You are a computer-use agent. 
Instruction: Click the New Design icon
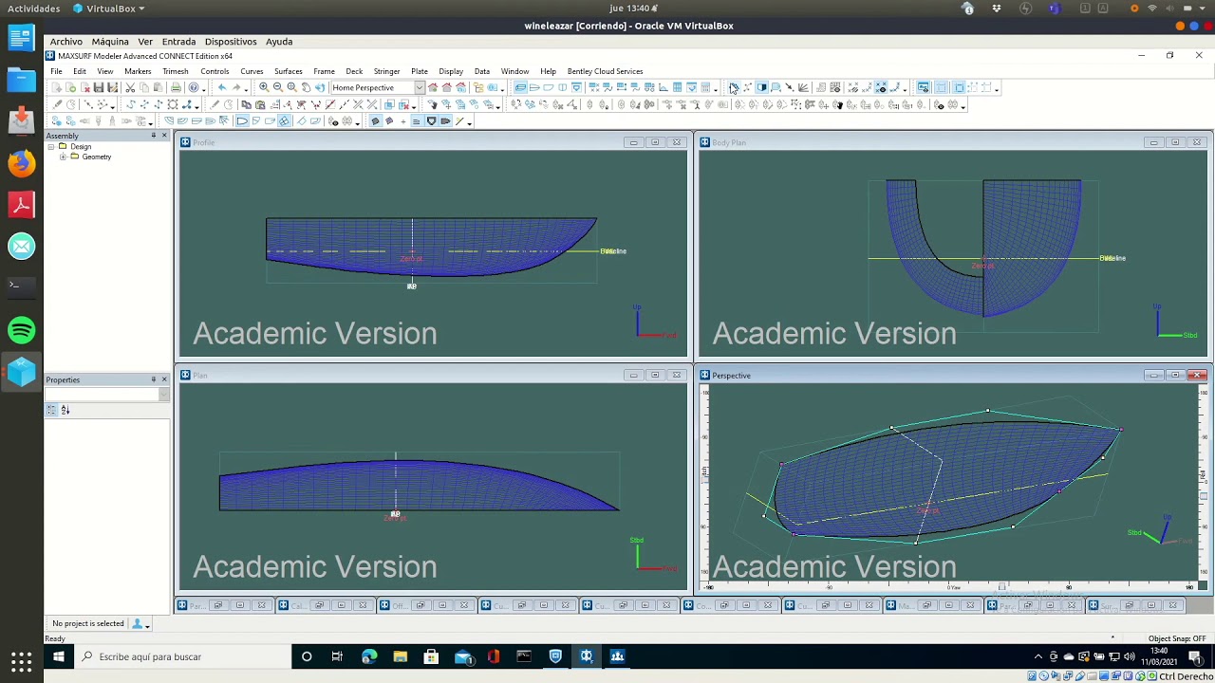(57, 87)
